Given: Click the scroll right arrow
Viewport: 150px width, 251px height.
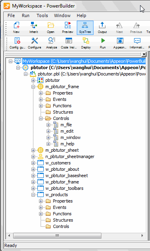Looking at the screenshot, I should [142, 236].
